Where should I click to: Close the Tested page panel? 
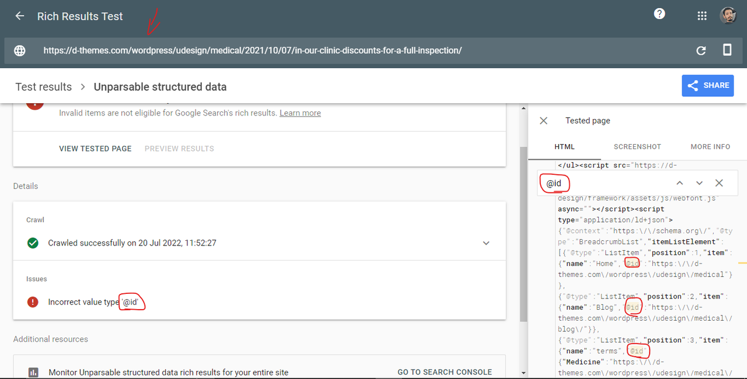[543, 121]
